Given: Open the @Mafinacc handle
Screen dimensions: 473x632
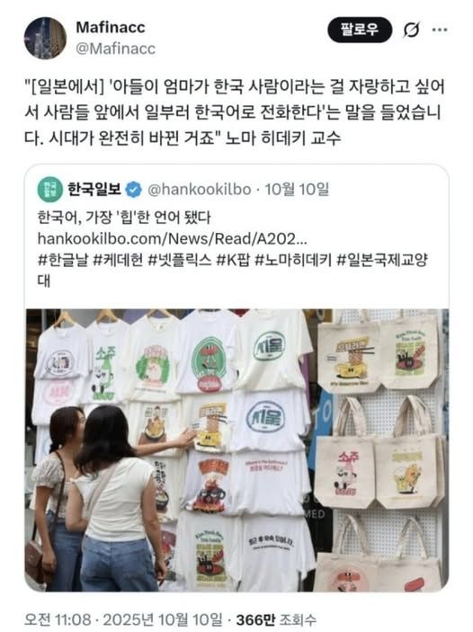Looking at the screenshot, I should pos(115,49).
